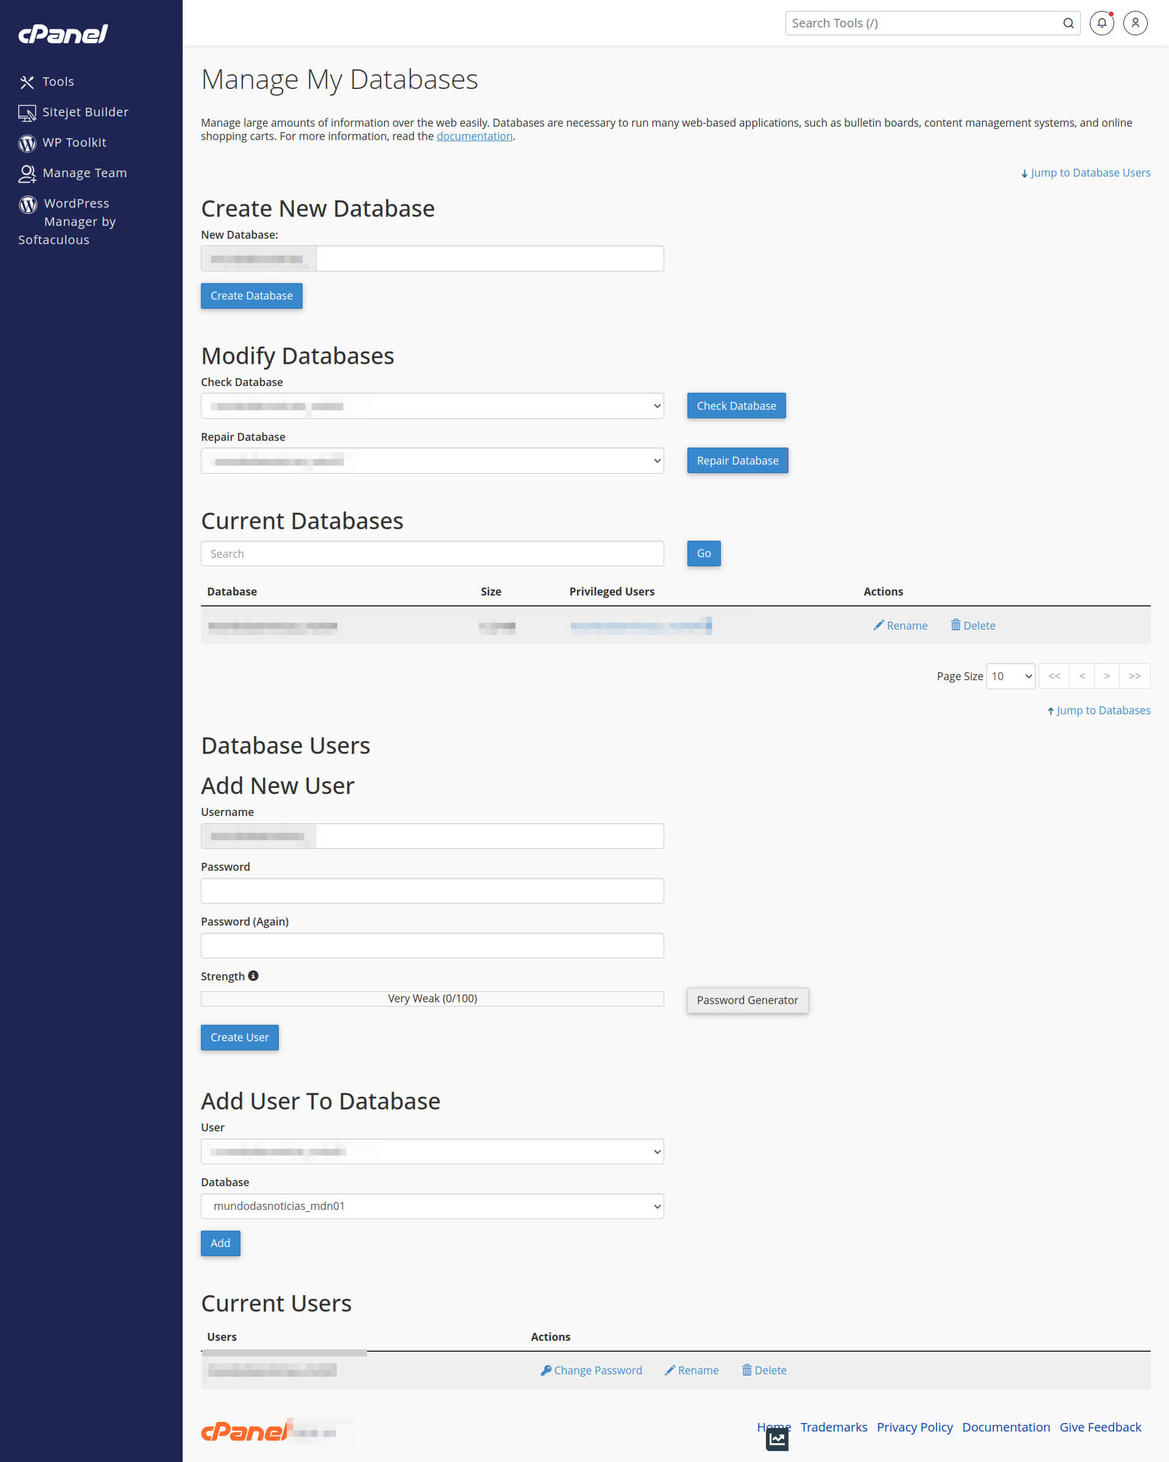Select the Tools wrench icon in the sidebar
The height and width of the screenshot is (1462, 1169).
coord(28,82)
